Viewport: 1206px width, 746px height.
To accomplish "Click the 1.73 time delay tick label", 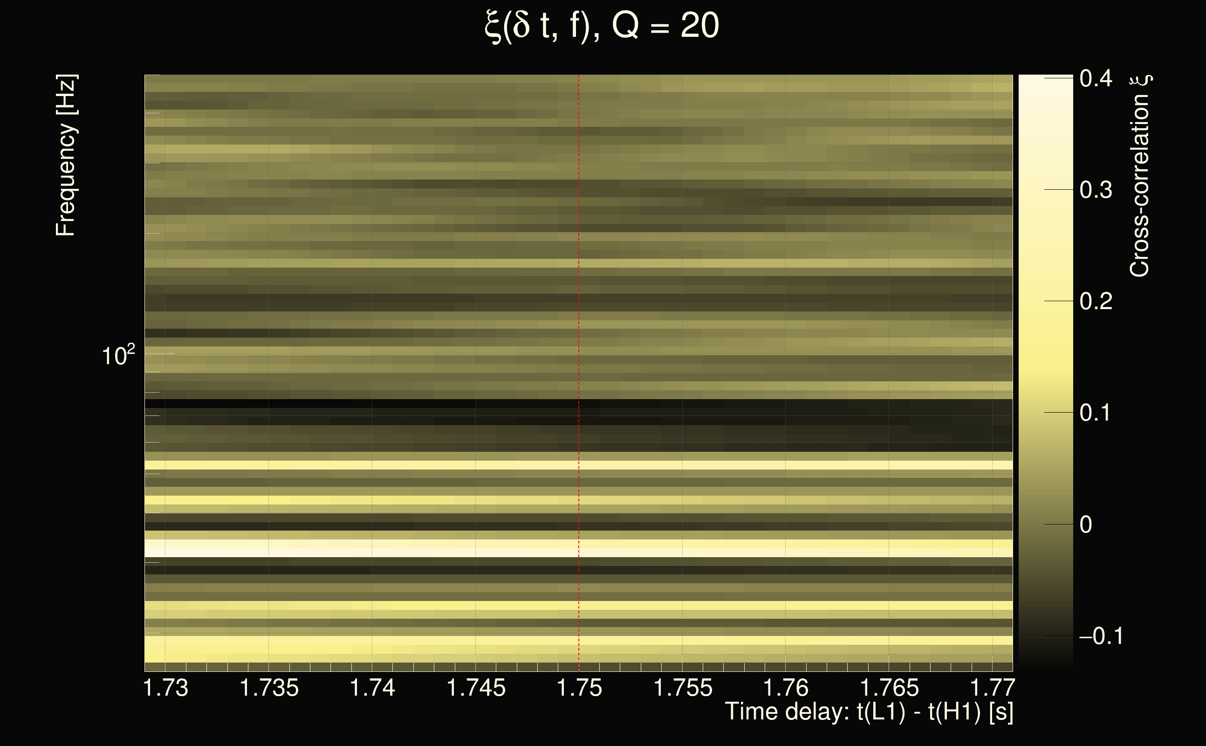I will click(165, 688).
